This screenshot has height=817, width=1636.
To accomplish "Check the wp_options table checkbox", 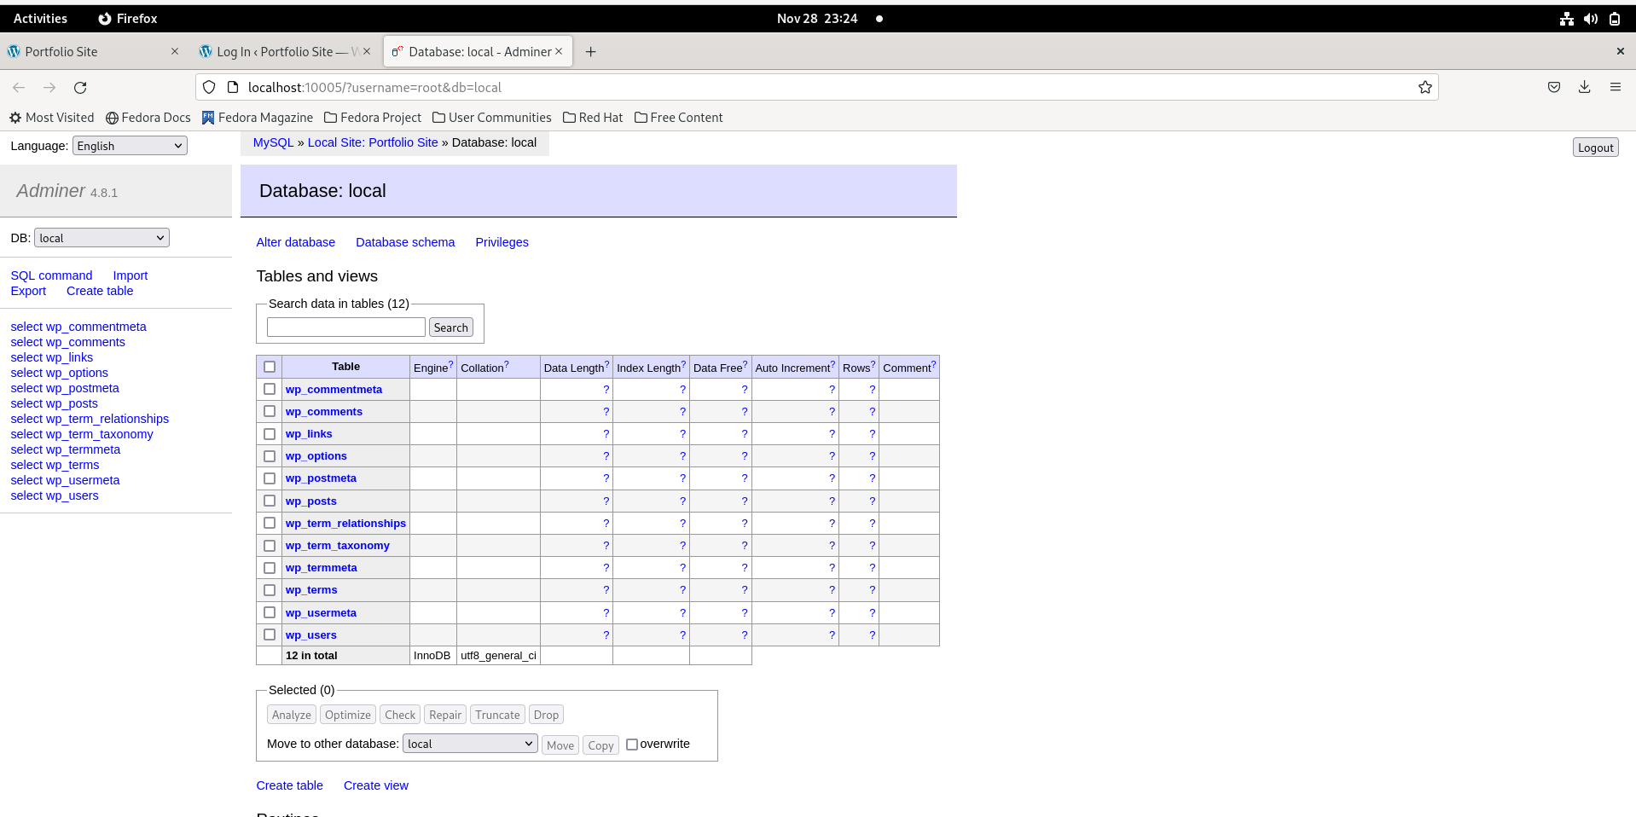I will (x=270, y=456).
